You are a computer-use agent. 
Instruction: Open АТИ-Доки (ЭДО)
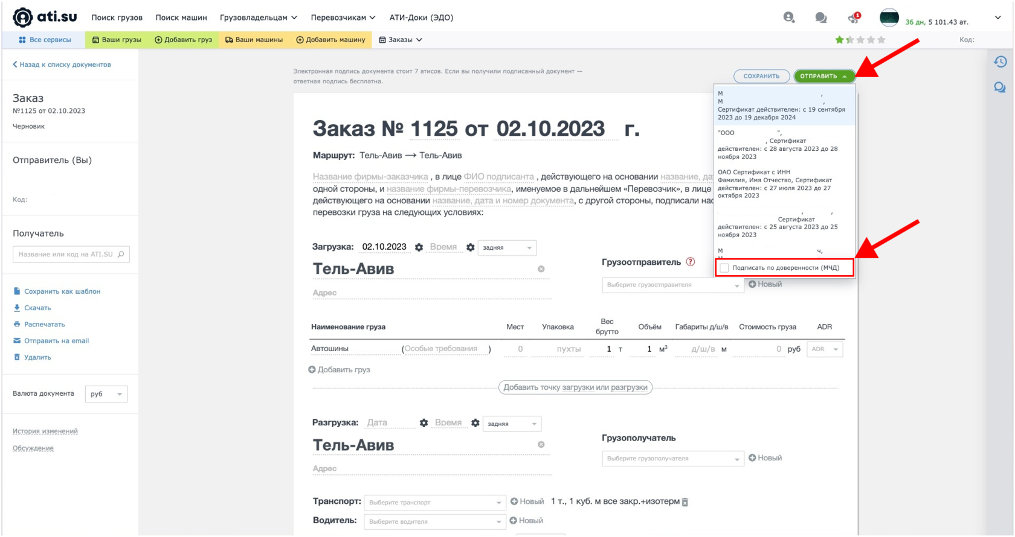tap(421, 17)
